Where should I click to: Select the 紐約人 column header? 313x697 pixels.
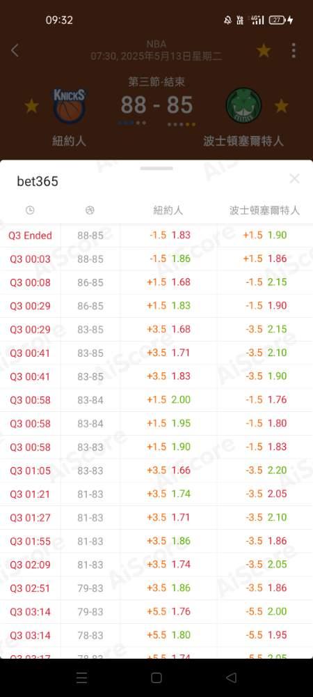pos(168,210)
